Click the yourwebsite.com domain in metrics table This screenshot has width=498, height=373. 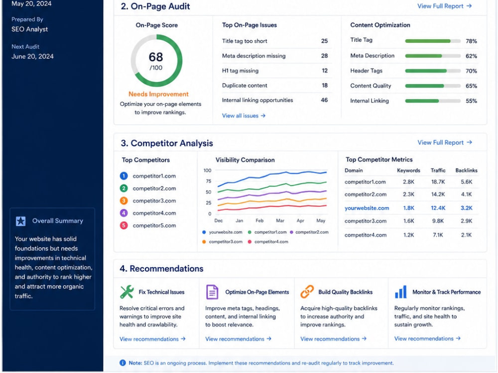367,208
